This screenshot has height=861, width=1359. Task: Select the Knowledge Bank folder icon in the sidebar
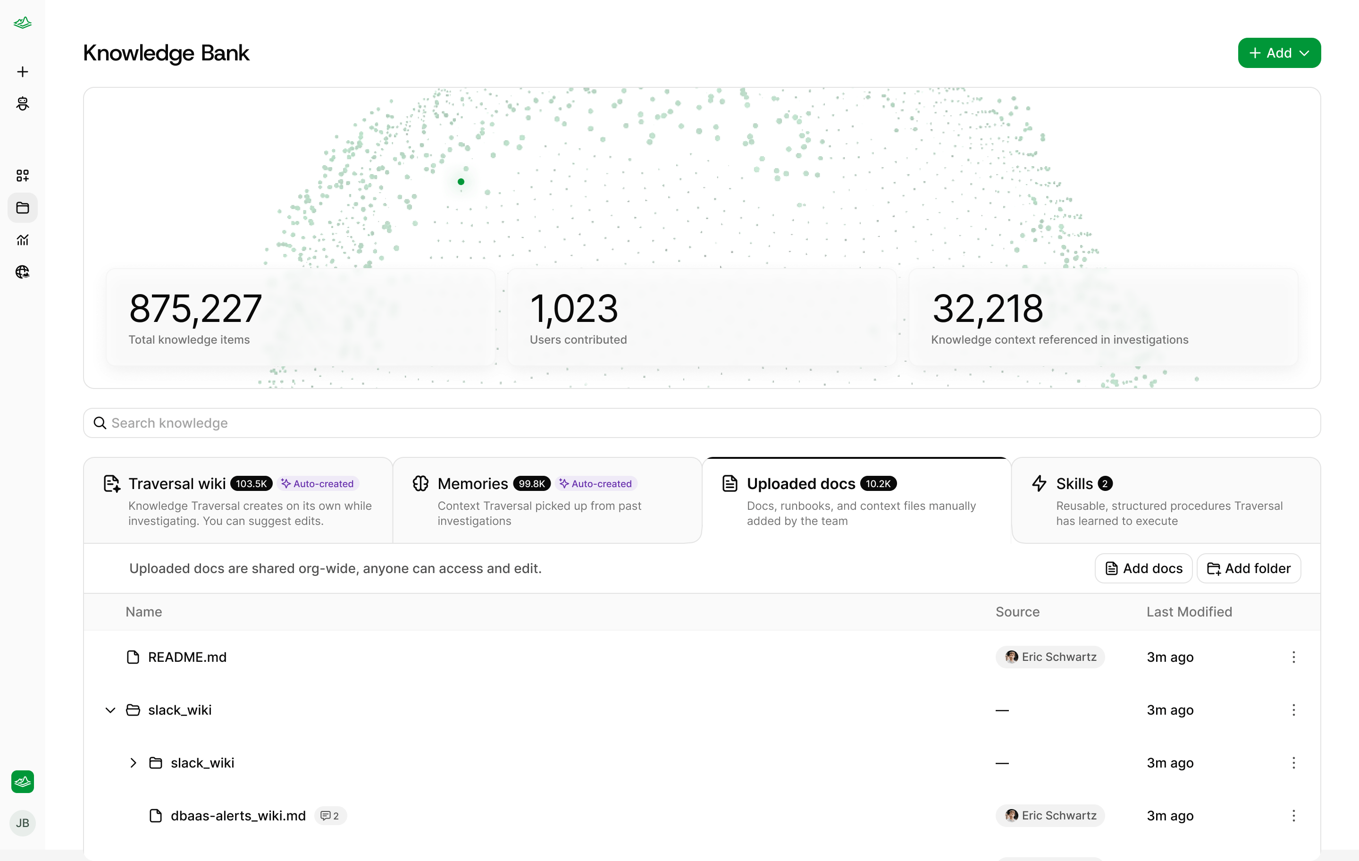[x=23, y=208]
